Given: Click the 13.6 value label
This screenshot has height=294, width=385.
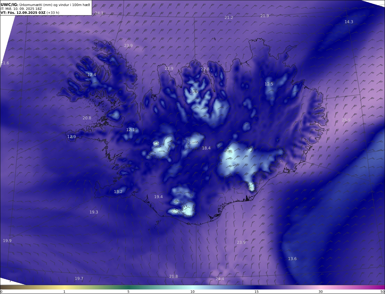Looking at the screenshot, I should coord(292,259).
